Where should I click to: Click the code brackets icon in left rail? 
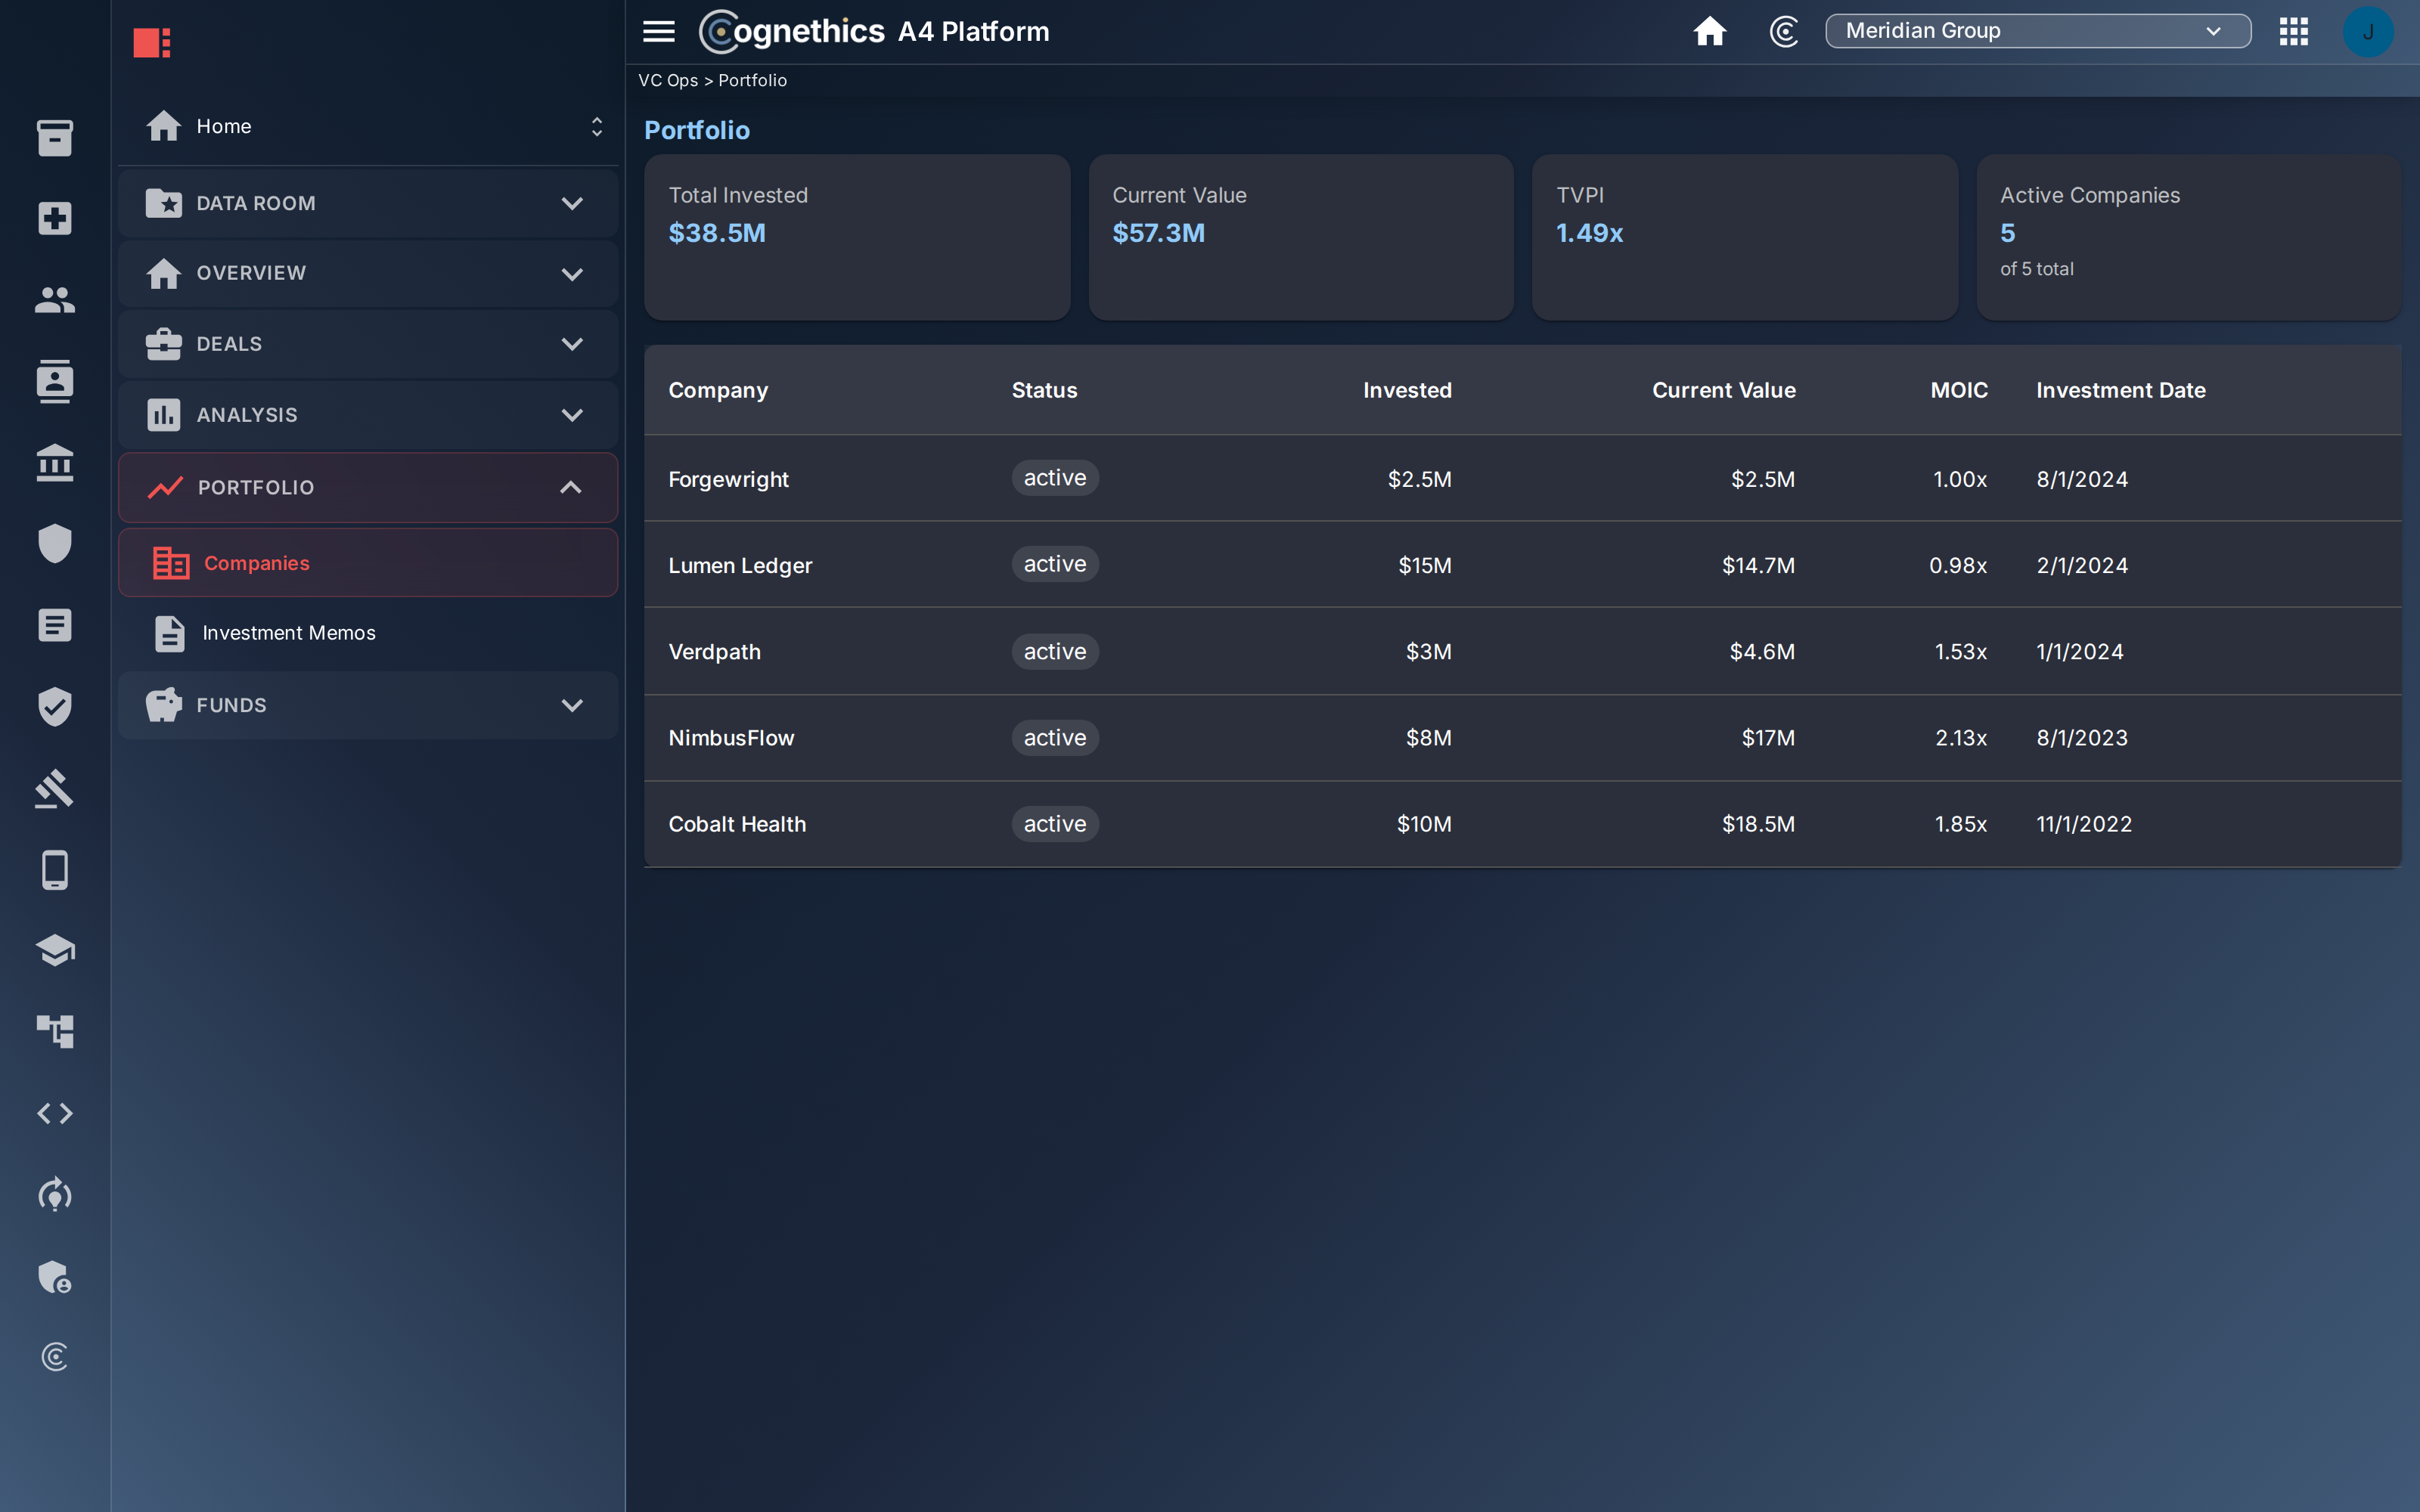point(55,1113)
